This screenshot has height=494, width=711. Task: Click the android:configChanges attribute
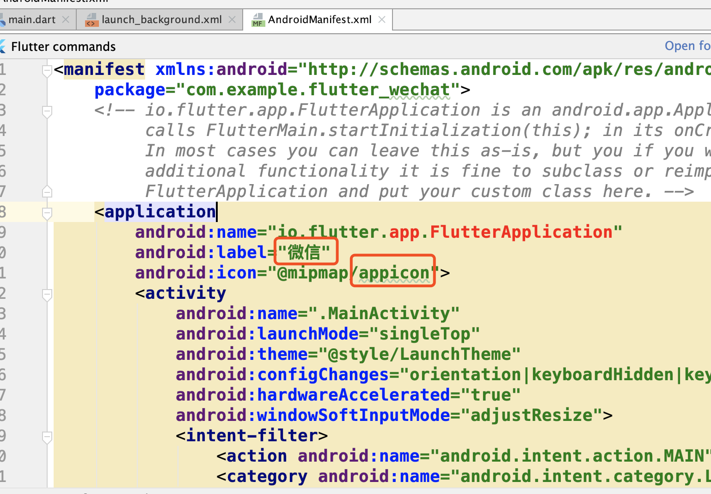[282, 375]
